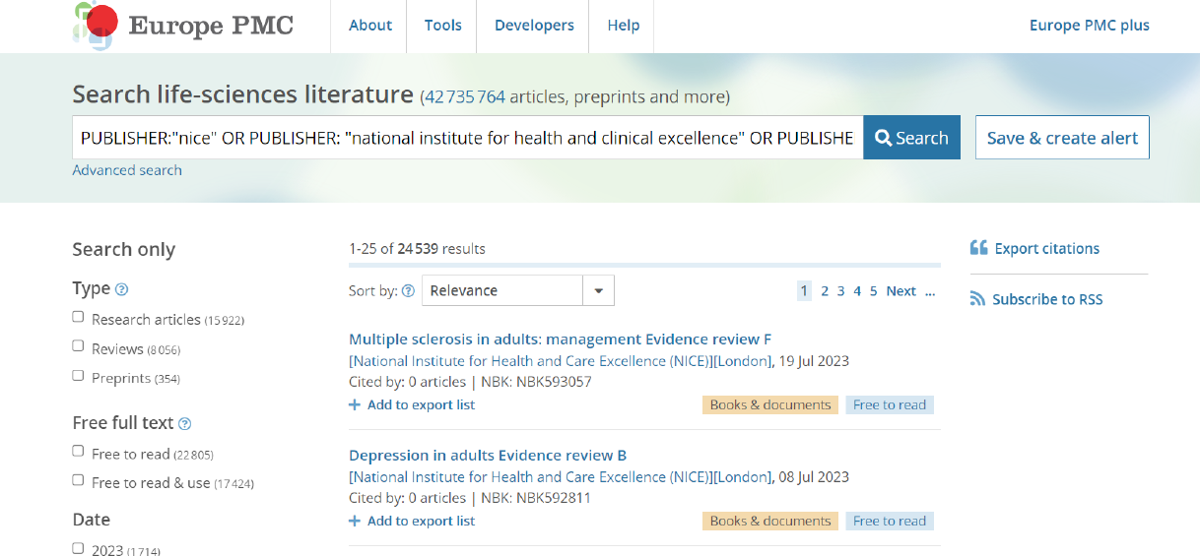Open the Sort by Relevance dropdown
This screenshot has width=1200, height=556.
(517, 290)
